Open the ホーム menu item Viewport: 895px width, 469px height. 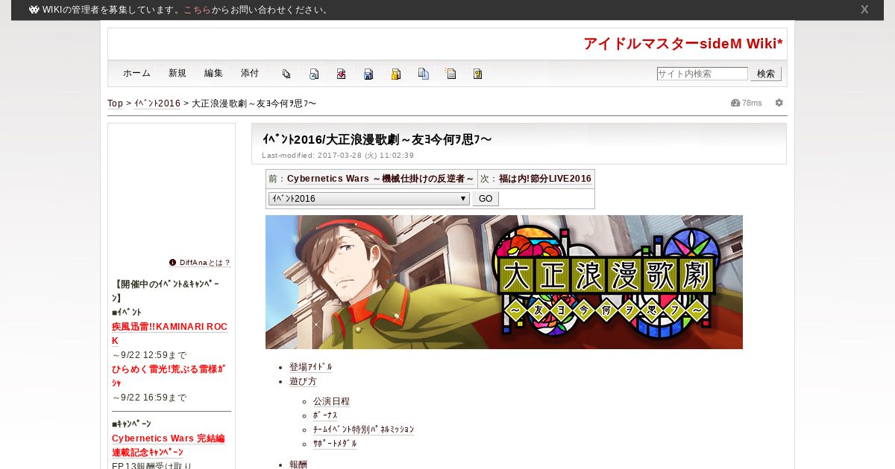pos(136,73)
